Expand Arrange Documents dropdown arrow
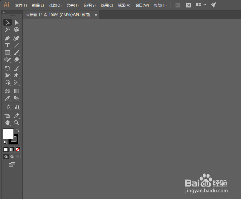The width and height of the screenshot is (241, 199). (x=205, y=5)
